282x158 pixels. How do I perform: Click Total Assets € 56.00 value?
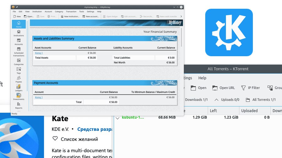[92, 58]
